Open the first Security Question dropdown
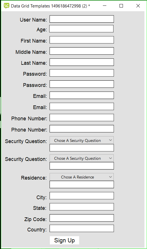Viewport: 147px width, 249px height. pyautogui.click(x=82, y=140)
